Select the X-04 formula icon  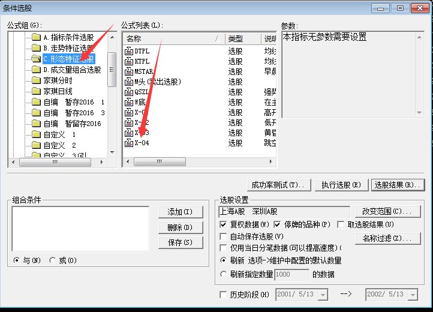[128, 143]
